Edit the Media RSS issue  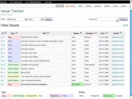(x=114, y=73)
